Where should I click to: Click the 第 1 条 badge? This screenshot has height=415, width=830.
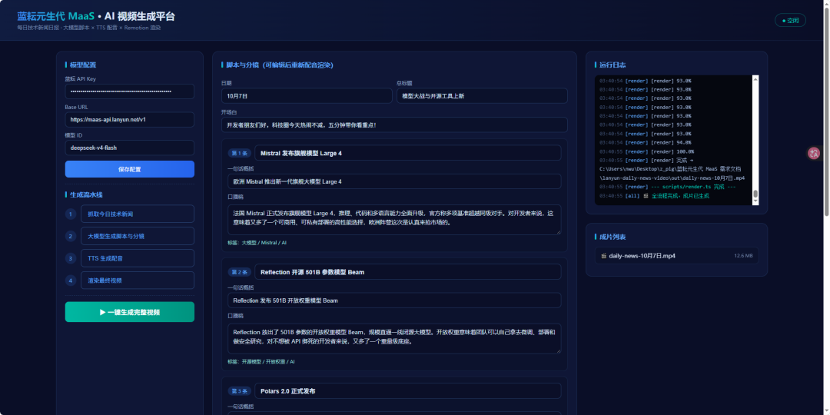click(239, 153)
